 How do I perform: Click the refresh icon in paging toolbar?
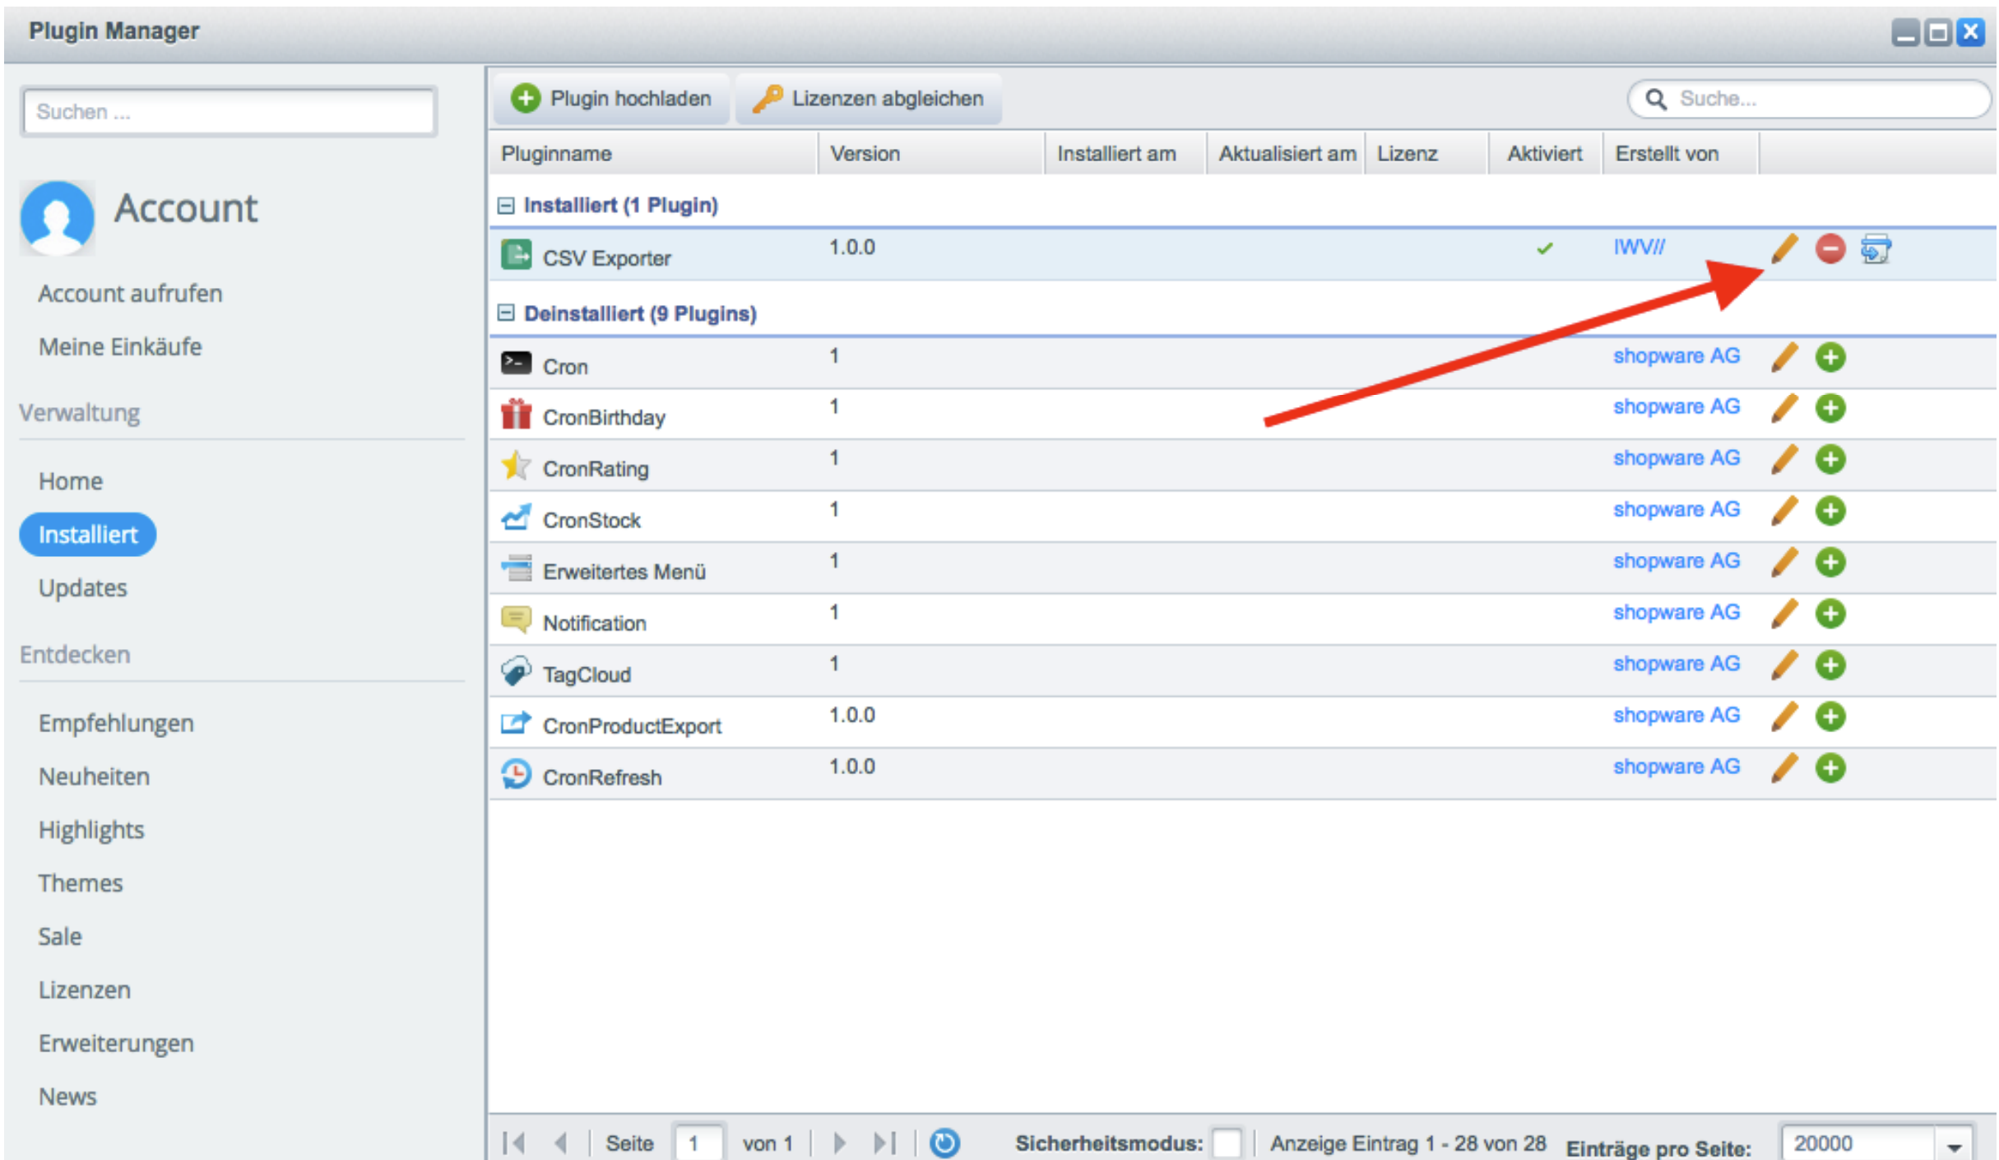(944, 1143)
